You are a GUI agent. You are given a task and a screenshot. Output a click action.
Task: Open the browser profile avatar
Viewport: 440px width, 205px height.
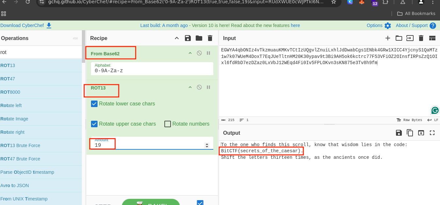421,2
